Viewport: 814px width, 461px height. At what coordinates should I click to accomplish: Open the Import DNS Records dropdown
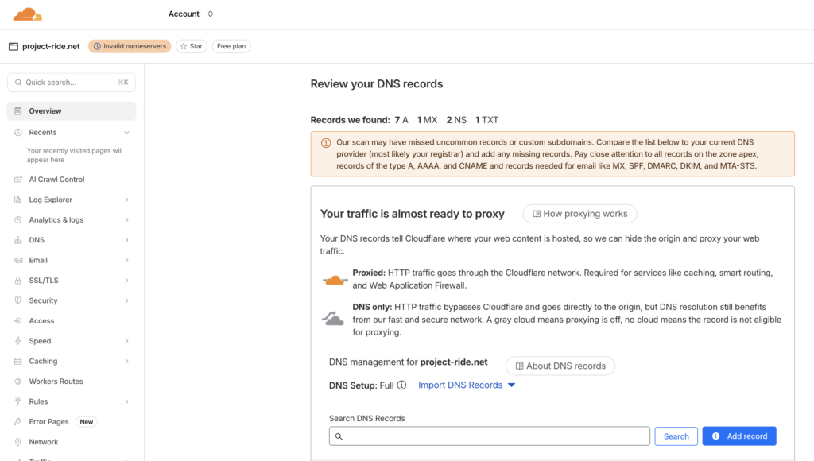click(x=467, y=385)
